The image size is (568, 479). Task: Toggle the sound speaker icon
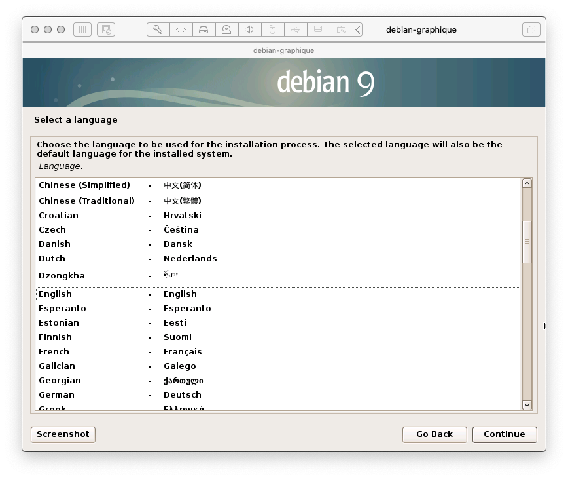pos(249,29)
